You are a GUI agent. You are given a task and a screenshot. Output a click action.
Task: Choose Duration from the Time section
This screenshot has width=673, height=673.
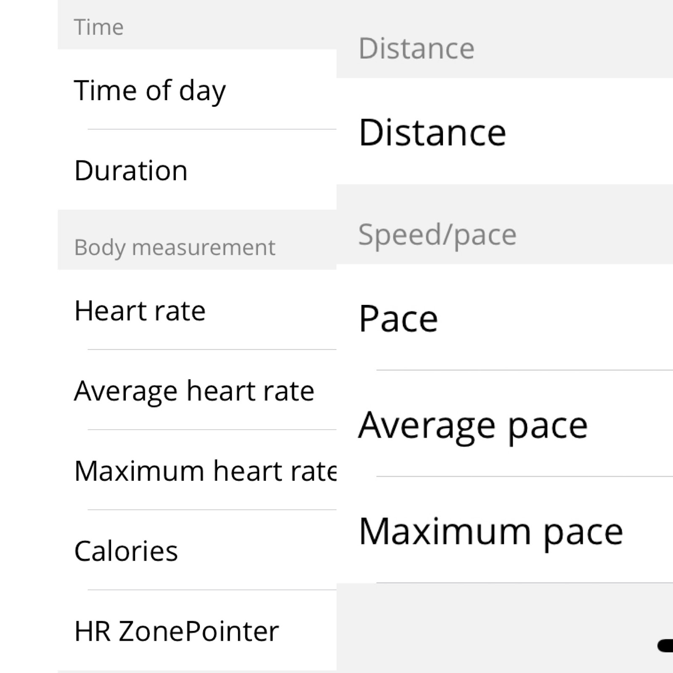click(131, 170)
